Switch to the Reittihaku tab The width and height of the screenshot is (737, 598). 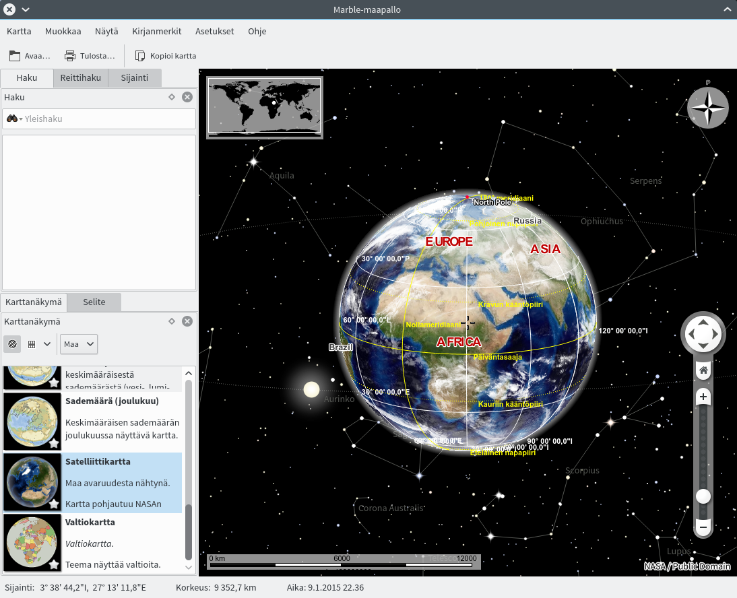(x=81, y=78)
